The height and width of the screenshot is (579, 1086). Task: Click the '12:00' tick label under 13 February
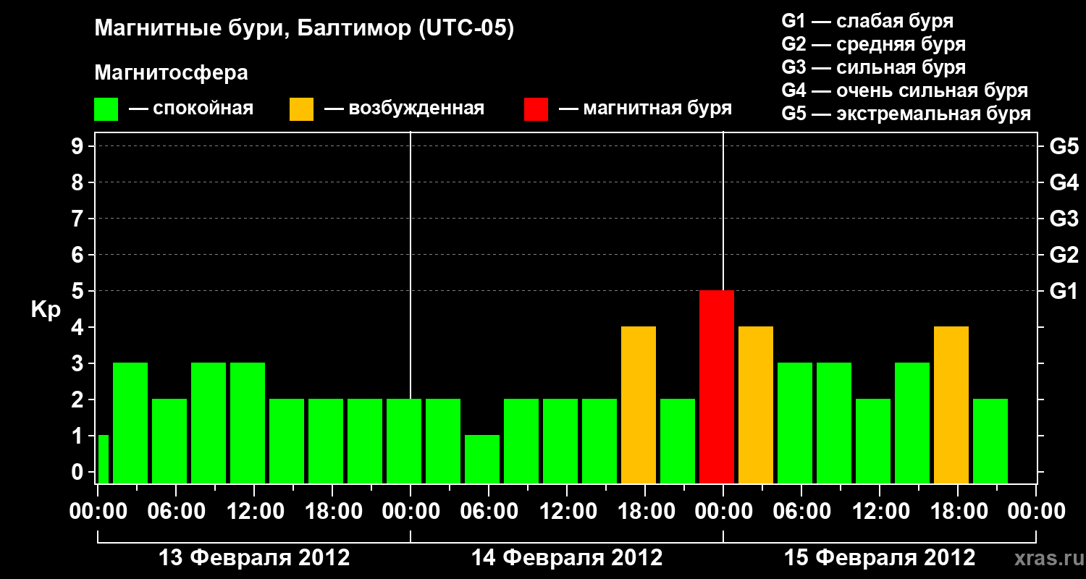254,512
